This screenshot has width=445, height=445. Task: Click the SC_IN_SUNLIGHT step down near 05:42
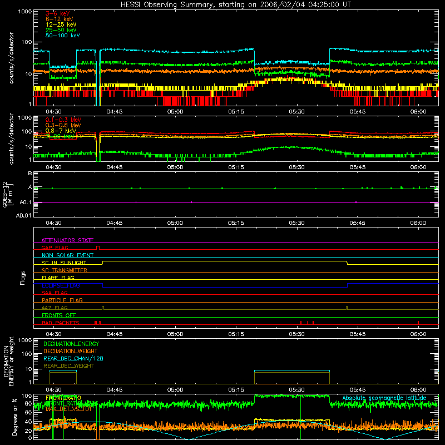[x=347, y=263]
